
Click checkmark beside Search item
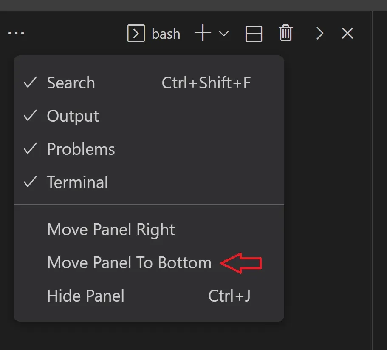pyautogui.click(x=30, y=83)
